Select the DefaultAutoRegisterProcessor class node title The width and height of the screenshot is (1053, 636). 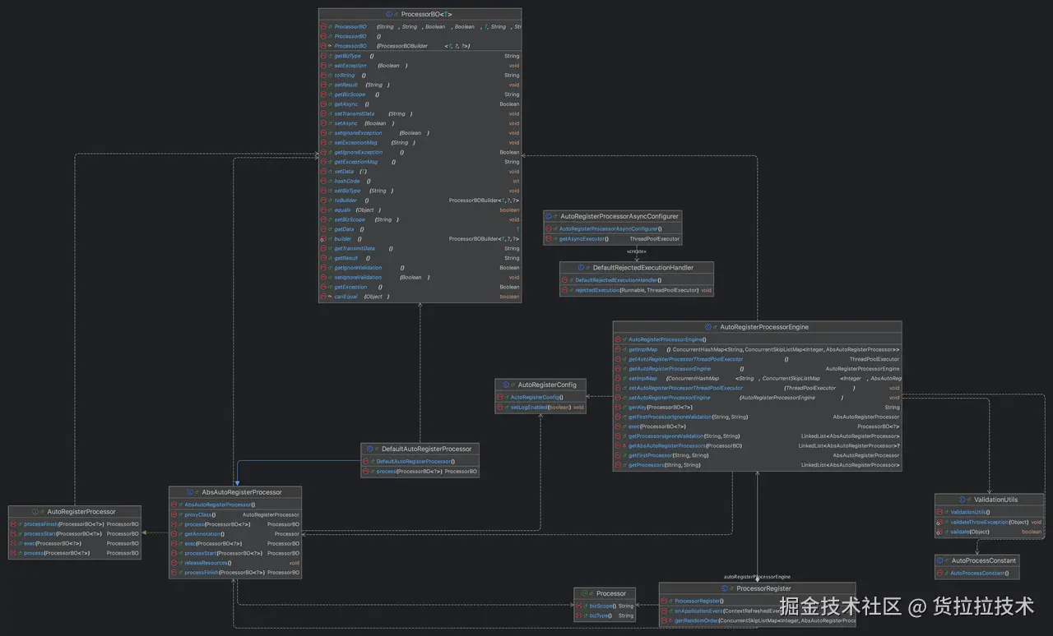point(426,449)
